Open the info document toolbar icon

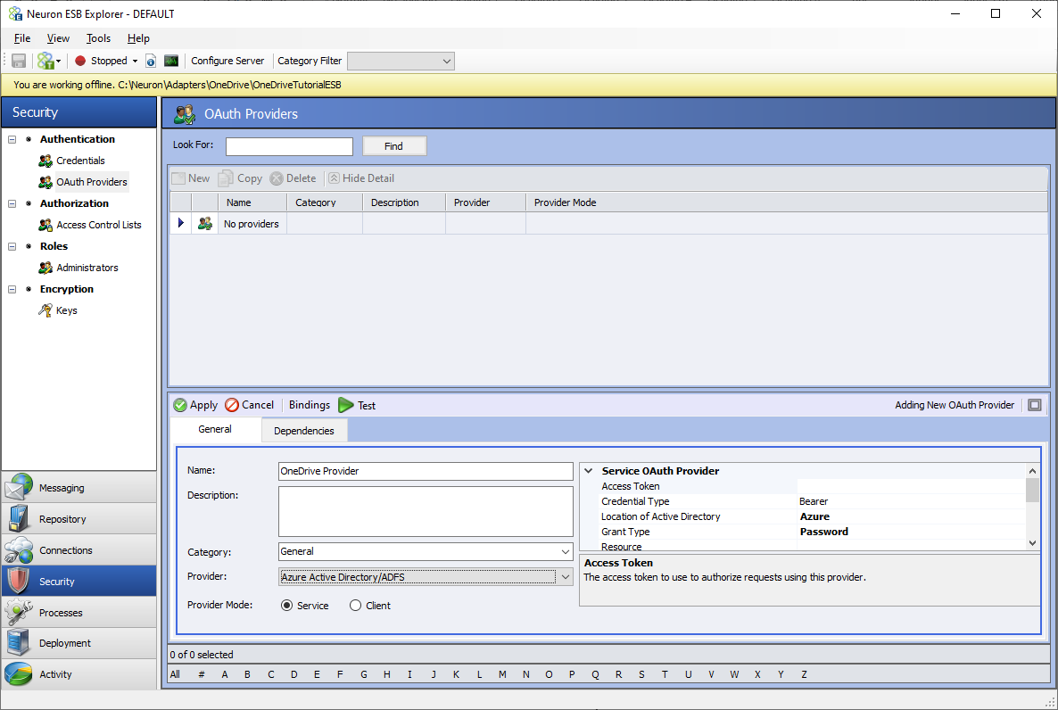tap(151, 61)
